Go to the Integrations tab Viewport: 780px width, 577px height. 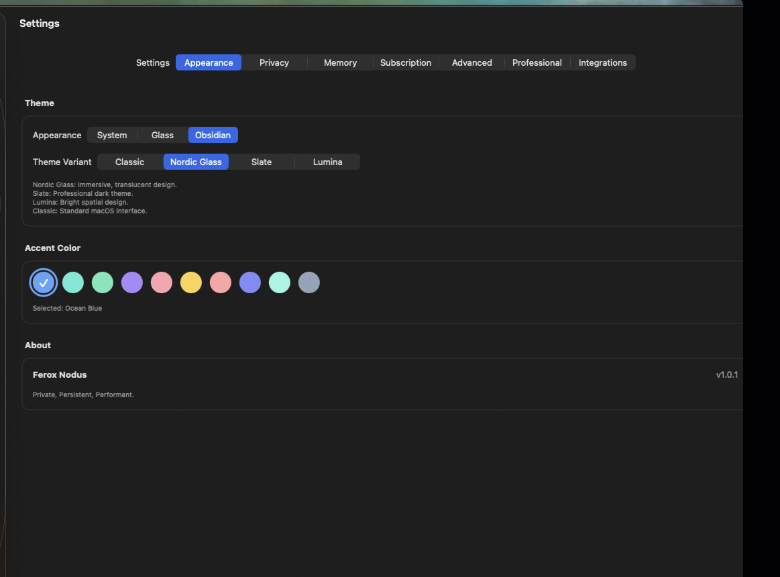pyautogui.click(x=602, y=62)
